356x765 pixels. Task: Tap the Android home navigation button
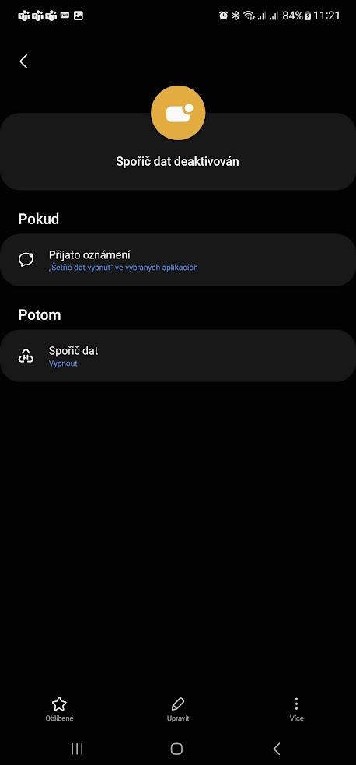click(x=176, y=749)
